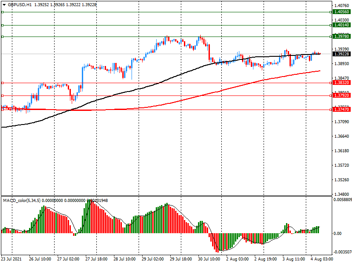
Task: Click the 4 Aug 03:00 time label
Action: pyautogui.click(x=322, y=259)
